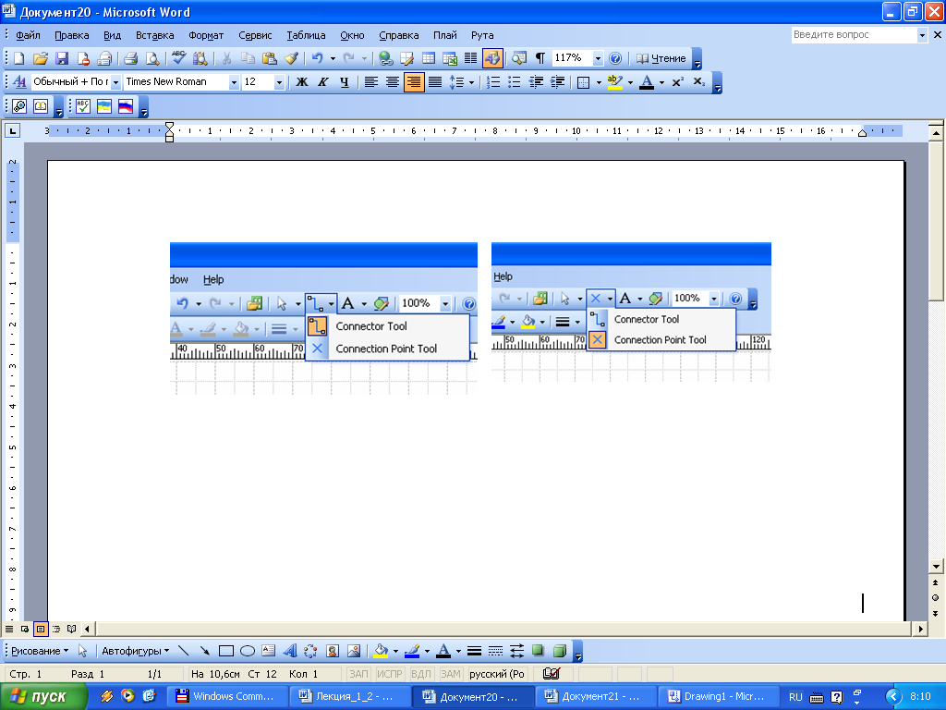946x710 pixels.
Task: Print the document using the printer icon
Action: coord(130,58)
